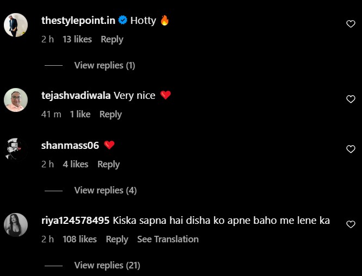The height and width of the screenshot is (276, 362).
Task: Open the thestylepoint.in username link
Action: tap(78, 21)
